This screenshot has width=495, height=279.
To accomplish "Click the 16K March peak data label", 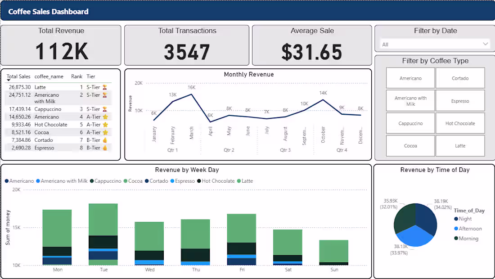I will point(191,87).
